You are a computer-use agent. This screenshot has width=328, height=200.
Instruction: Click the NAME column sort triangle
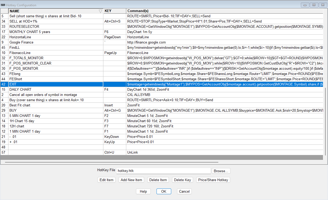pos(100,11)
